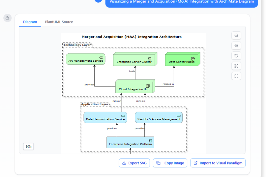Copy the diagram image
The image size is (266, 177).
tap(170, 163)
